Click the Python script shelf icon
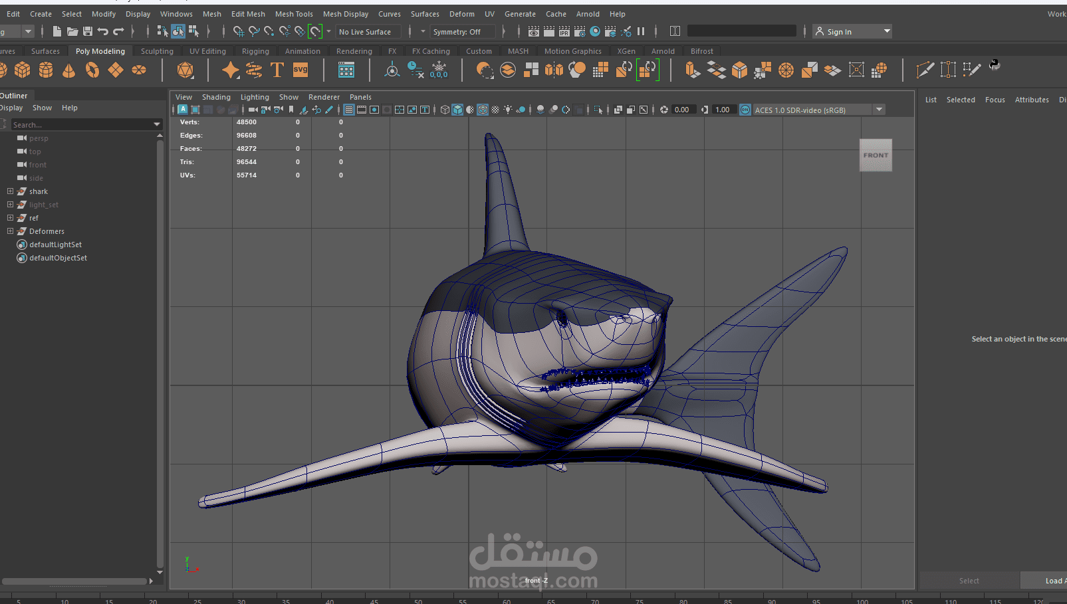The height and width of the screenshot is (604, 1067). pos(995,65)
